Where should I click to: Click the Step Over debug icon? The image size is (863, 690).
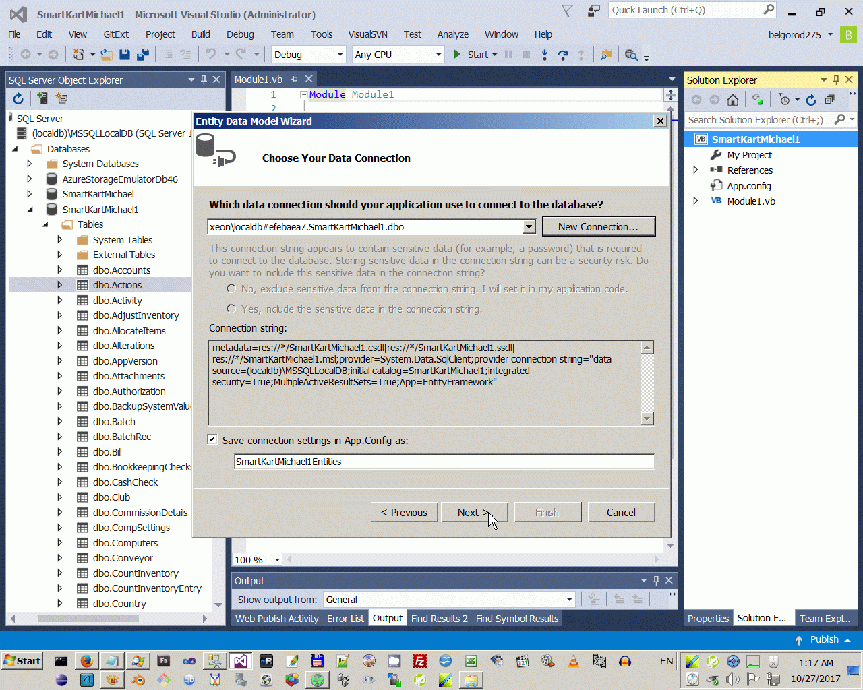563,55
